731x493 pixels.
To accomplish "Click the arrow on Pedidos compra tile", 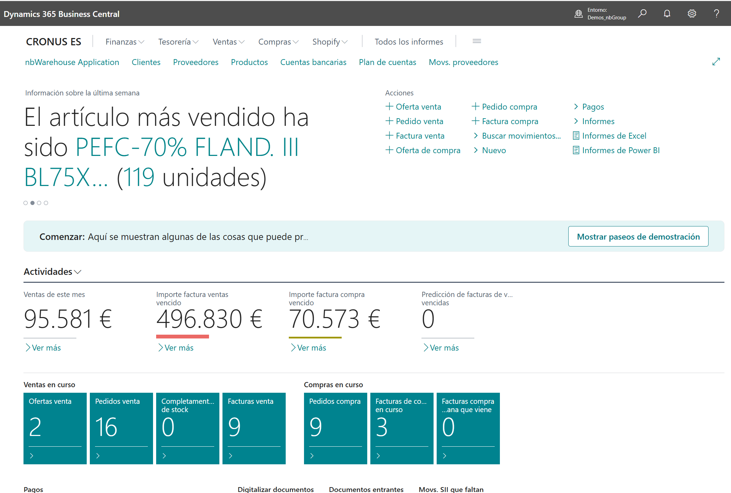I will (312, 456).
